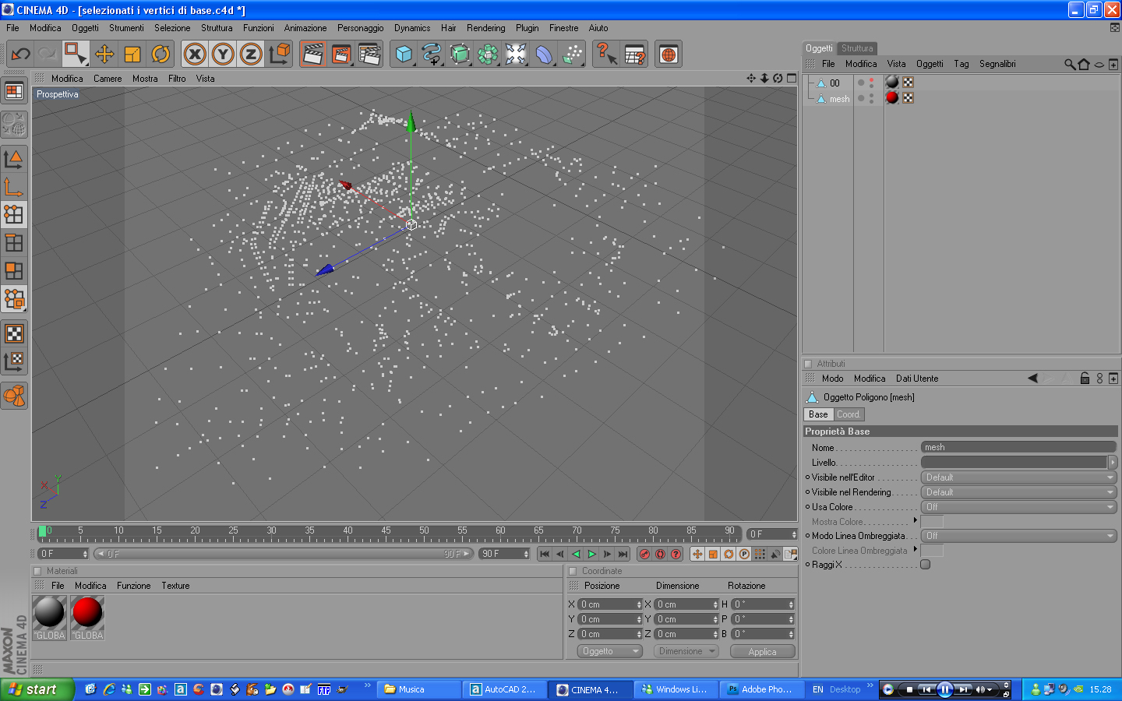Open the Array modeling objects icon
The image size is (1122, 701).
[488, 55]
